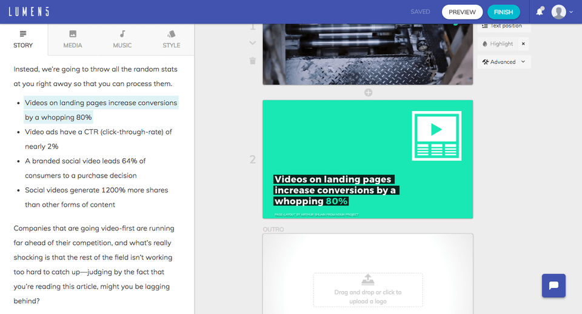Open the chat support bubble
Screen dimensions: 582x314
click(554, 286)
